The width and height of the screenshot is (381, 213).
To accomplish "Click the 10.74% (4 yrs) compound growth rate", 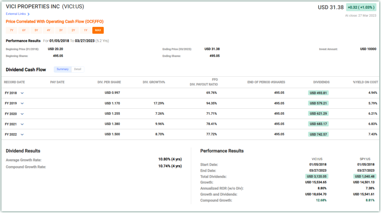I will [x=170, y=166].
